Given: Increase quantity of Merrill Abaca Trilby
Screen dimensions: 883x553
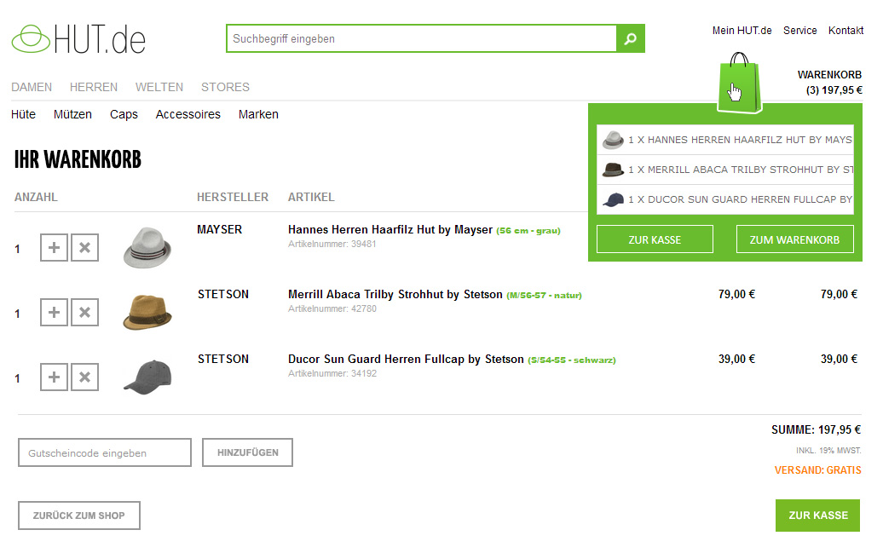Looking at the screenshot, I should click(x=54, y=312).
